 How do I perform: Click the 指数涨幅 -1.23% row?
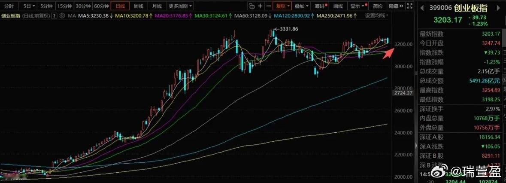460,62
